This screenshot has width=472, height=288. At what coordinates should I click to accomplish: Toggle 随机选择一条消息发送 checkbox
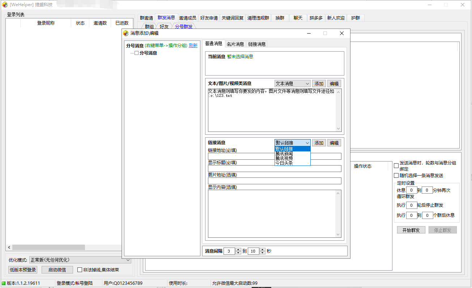[396, 175]
